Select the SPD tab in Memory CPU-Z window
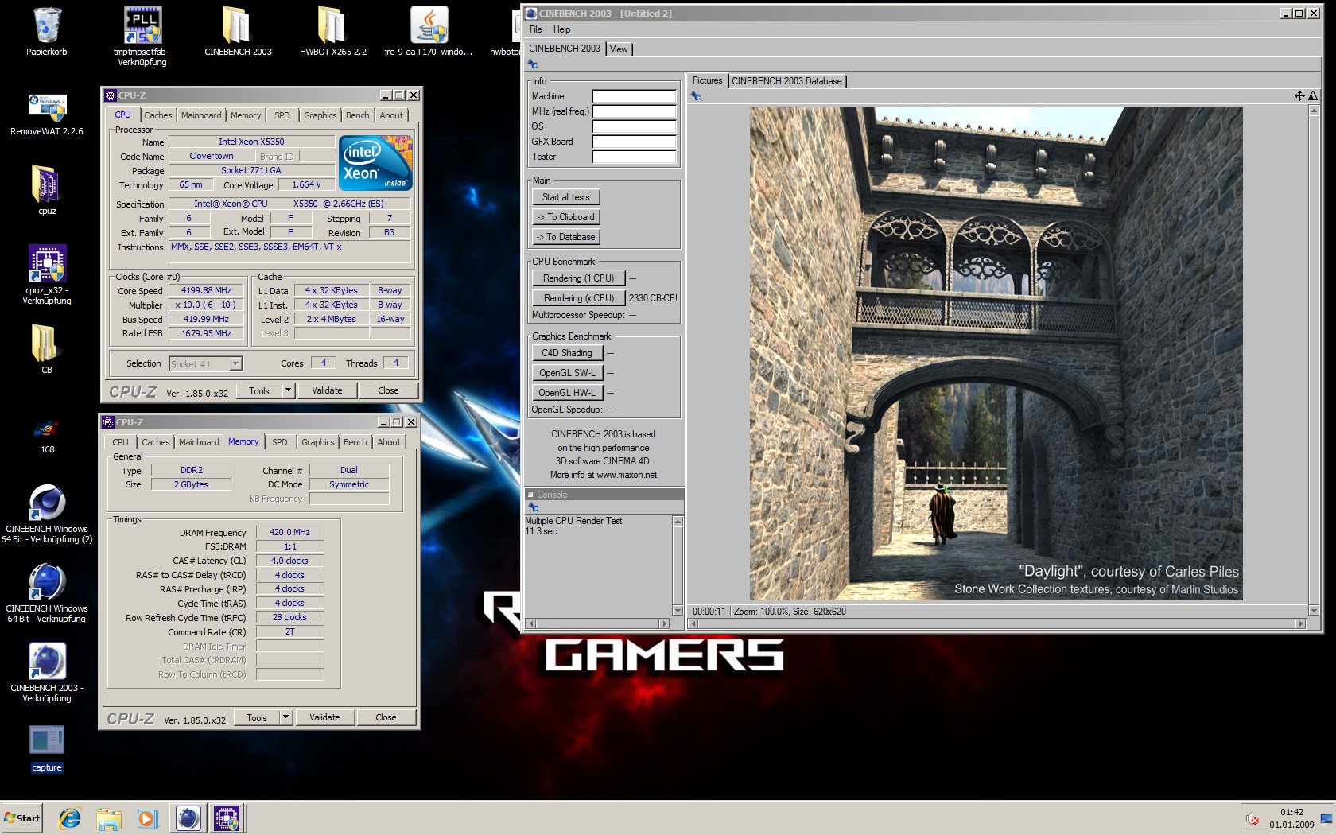 (x=279, y=442)
